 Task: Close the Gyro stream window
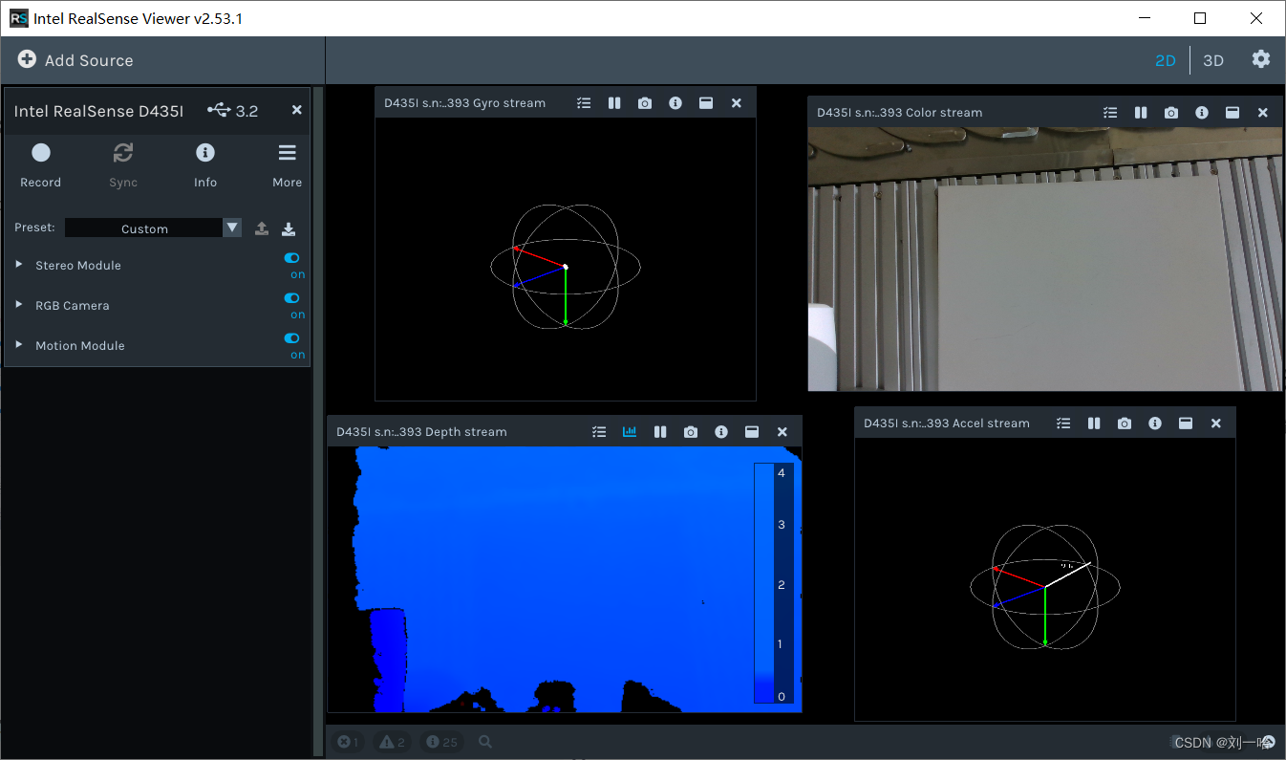tap(737, 103)
